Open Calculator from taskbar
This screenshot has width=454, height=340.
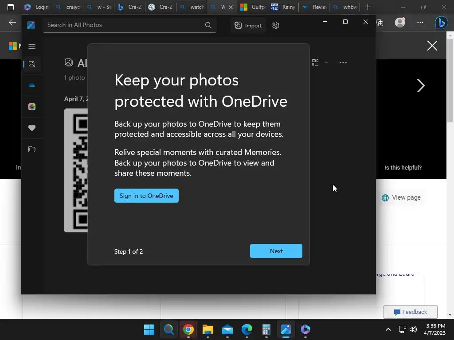pyautogui.click(x=266, y=329)
